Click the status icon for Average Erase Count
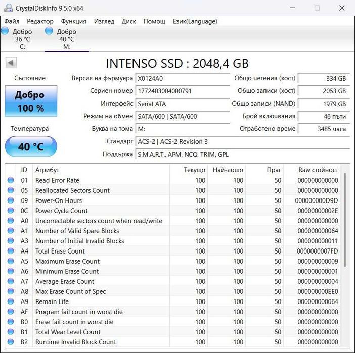 point(11,281)
